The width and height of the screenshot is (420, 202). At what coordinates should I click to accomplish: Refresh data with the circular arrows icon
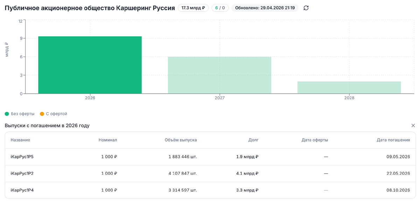306,8
